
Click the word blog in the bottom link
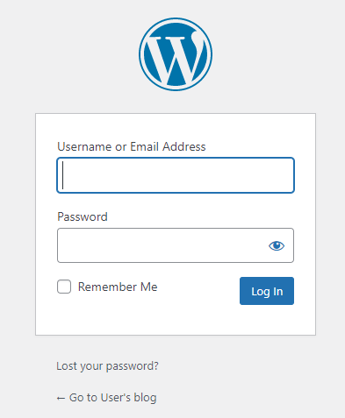pos(145,398)
